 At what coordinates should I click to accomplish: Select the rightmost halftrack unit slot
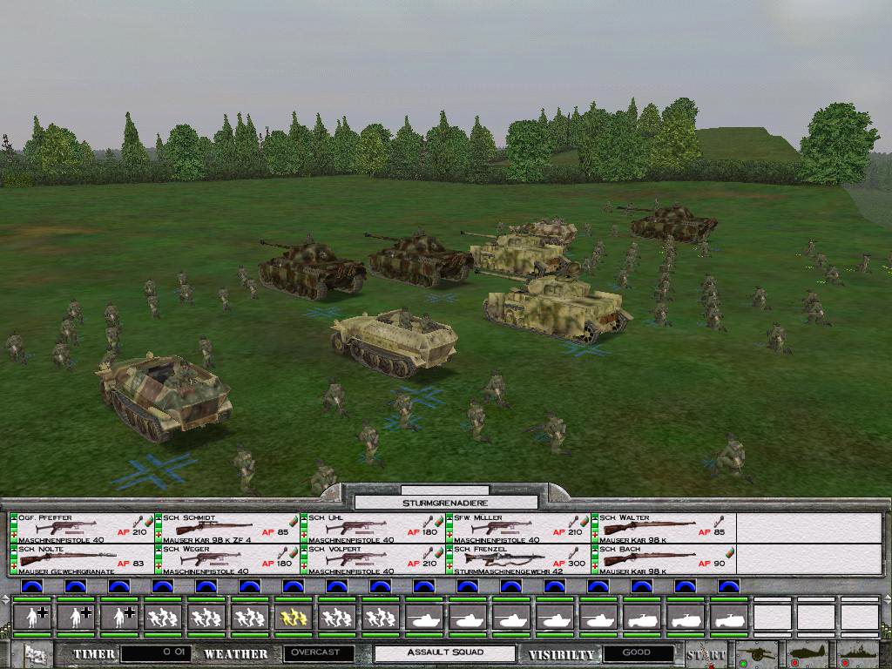click(729, 618)
